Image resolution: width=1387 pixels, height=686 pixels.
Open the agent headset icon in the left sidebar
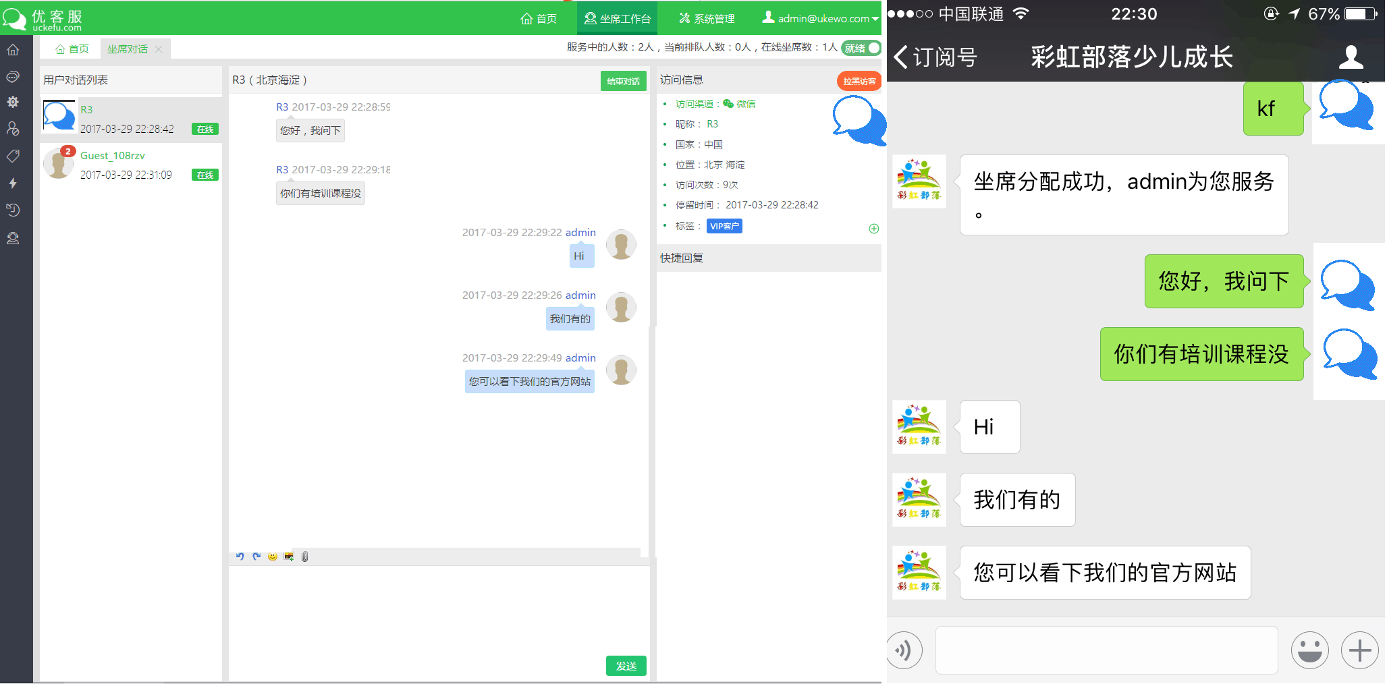13,238
